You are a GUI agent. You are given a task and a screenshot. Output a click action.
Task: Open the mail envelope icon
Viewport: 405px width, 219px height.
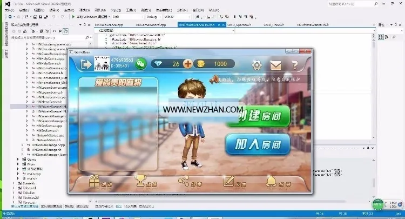pyautogui.click(x=275, y=65)
